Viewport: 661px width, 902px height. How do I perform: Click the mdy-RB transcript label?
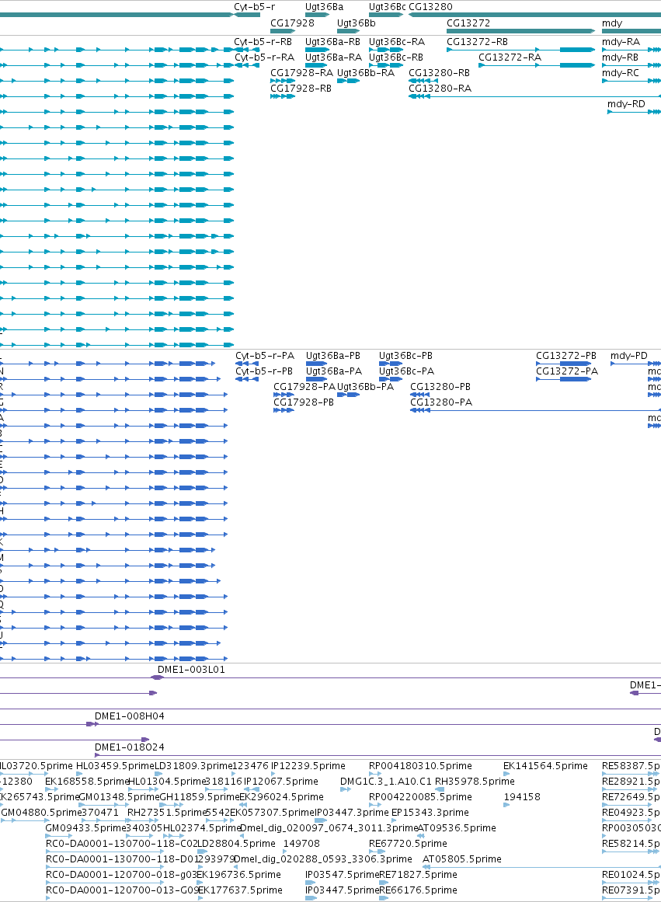coord(620,57)
